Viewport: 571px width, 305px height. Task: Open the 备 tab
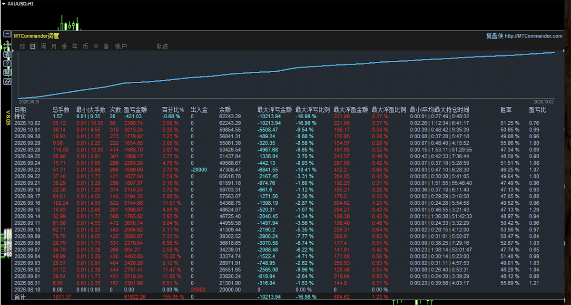pos(106,47)
